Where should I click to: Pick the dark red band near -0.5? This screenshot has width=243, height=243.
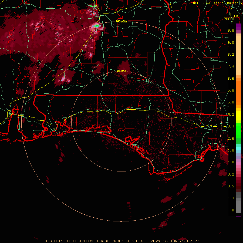click(238, 186)
